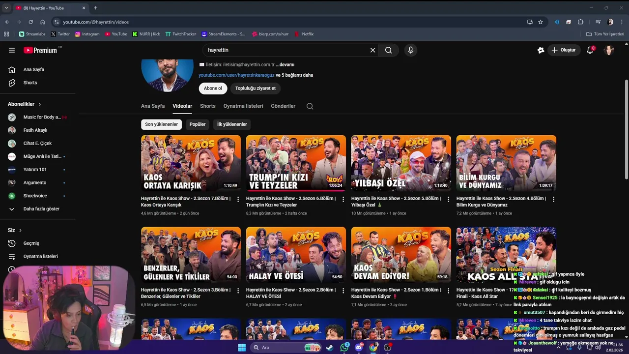This screenshot has width=629, height=354.
Task: Open the TwitchTracker bookmark
Action: 181,34
